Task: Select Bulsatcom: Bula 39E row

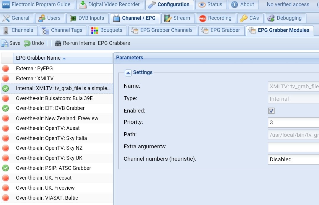Action: point(57,98)
